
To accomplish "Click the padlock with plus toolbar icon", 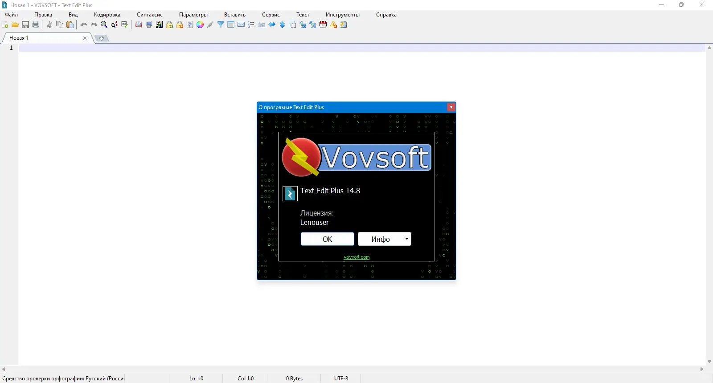I will (x=169, y=25).
